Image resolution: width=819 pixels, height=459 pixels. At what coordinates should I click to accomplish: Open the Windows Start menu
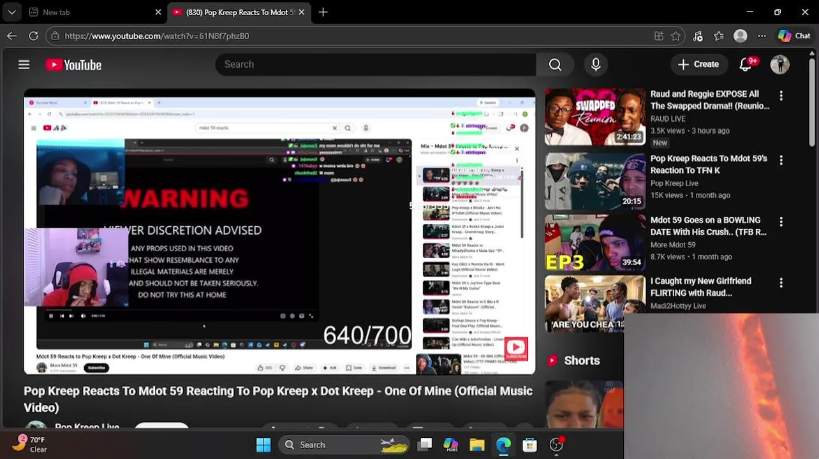pos(263,444)
